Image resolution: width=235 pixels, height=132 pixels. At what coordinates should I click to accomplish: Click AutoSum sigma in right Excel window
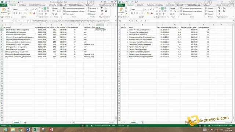tap(220, 8)
